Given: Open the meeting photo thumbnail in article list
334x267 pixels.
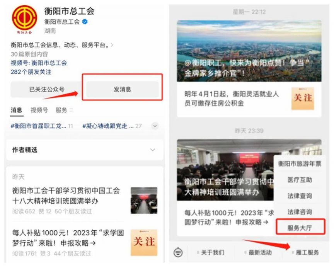Looking at the screenshot, I should click(144, 201).
